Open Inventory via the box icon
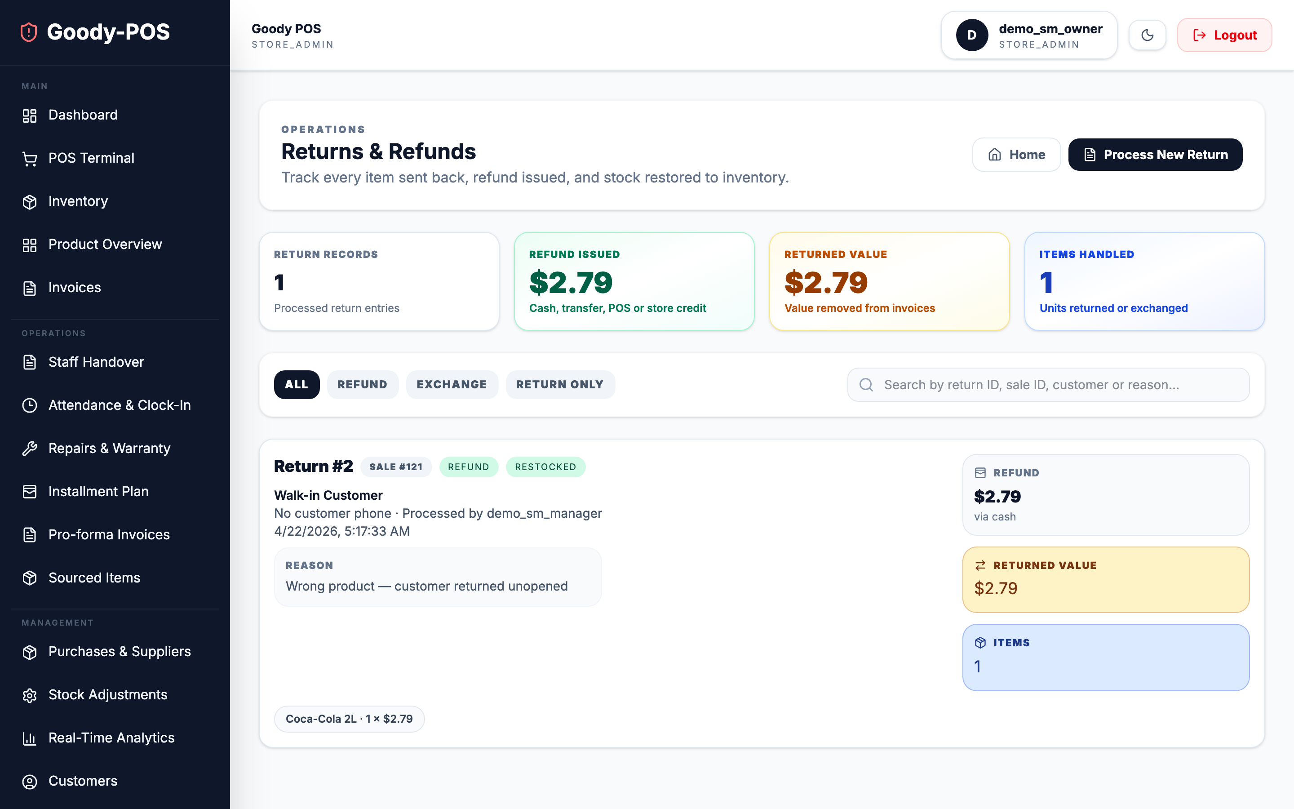This screenshot has width=1294, height=809. 29,201
